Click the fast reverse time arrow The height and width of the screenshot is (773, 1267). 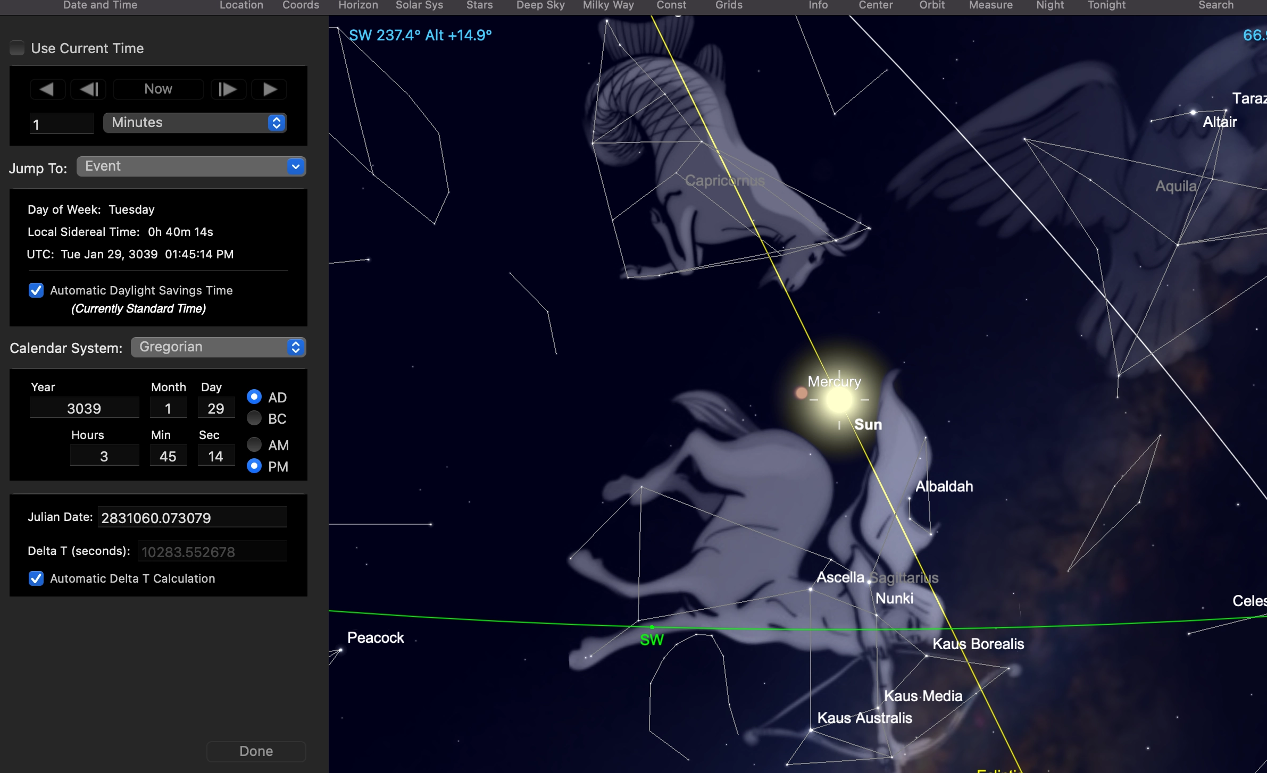click(x=47, y=89)
